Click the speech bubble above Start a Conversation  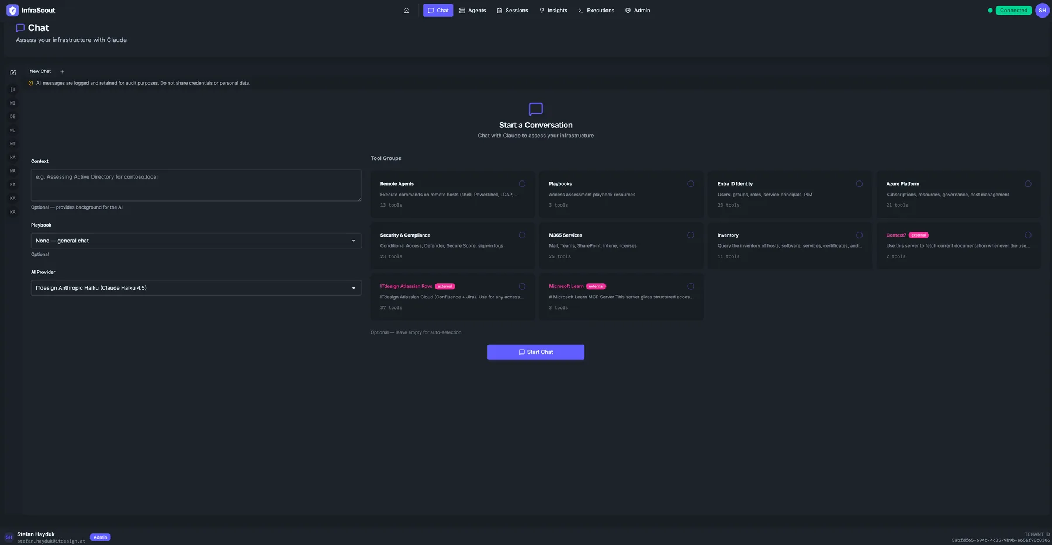click(x=536, y=109)
